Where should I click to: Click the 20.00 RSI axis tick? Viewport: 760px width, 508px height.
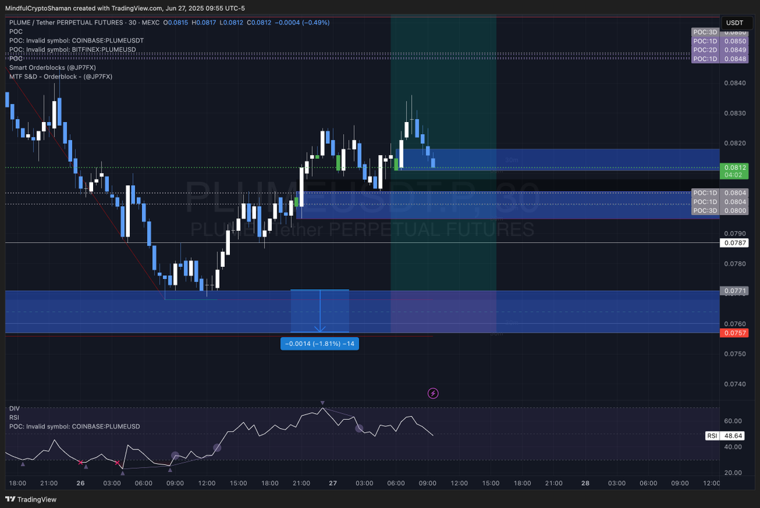pyautogui.click(x=733, y=473)
